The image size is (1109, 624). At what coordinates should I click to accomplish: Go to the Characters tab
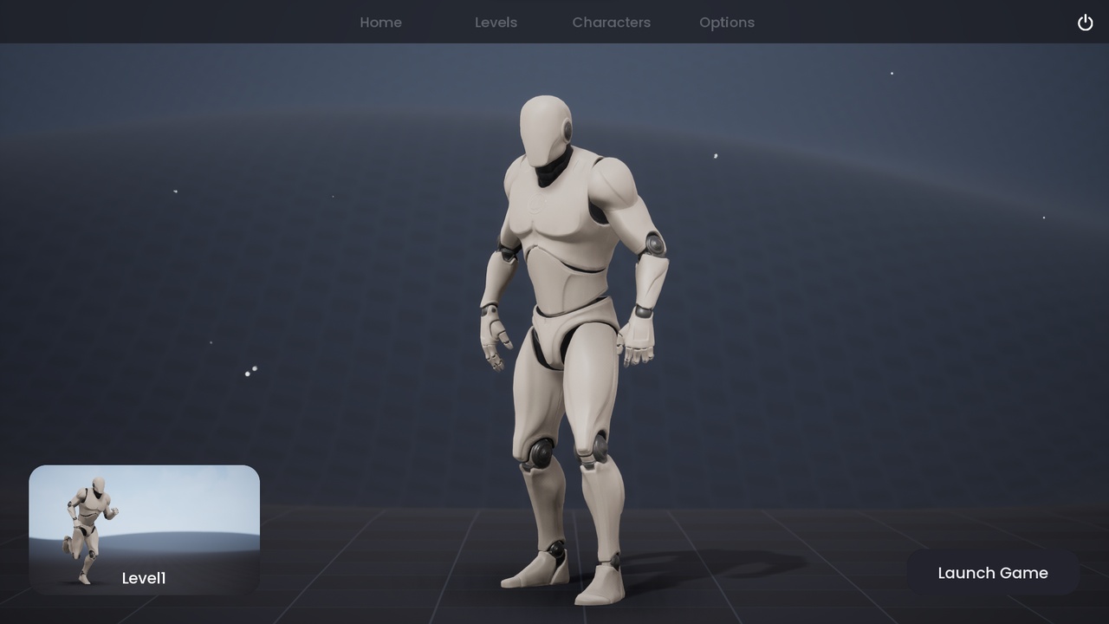[612, 23]
